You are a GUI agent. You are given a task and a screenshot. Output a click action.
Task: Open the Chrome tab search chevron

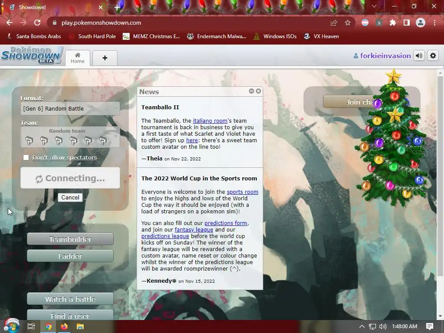point(374,6)
